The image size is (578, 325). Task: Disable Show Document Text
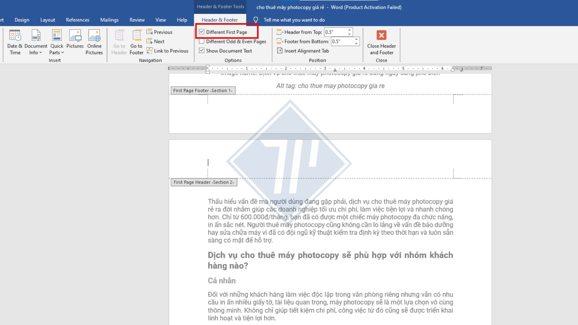[202, 51]
